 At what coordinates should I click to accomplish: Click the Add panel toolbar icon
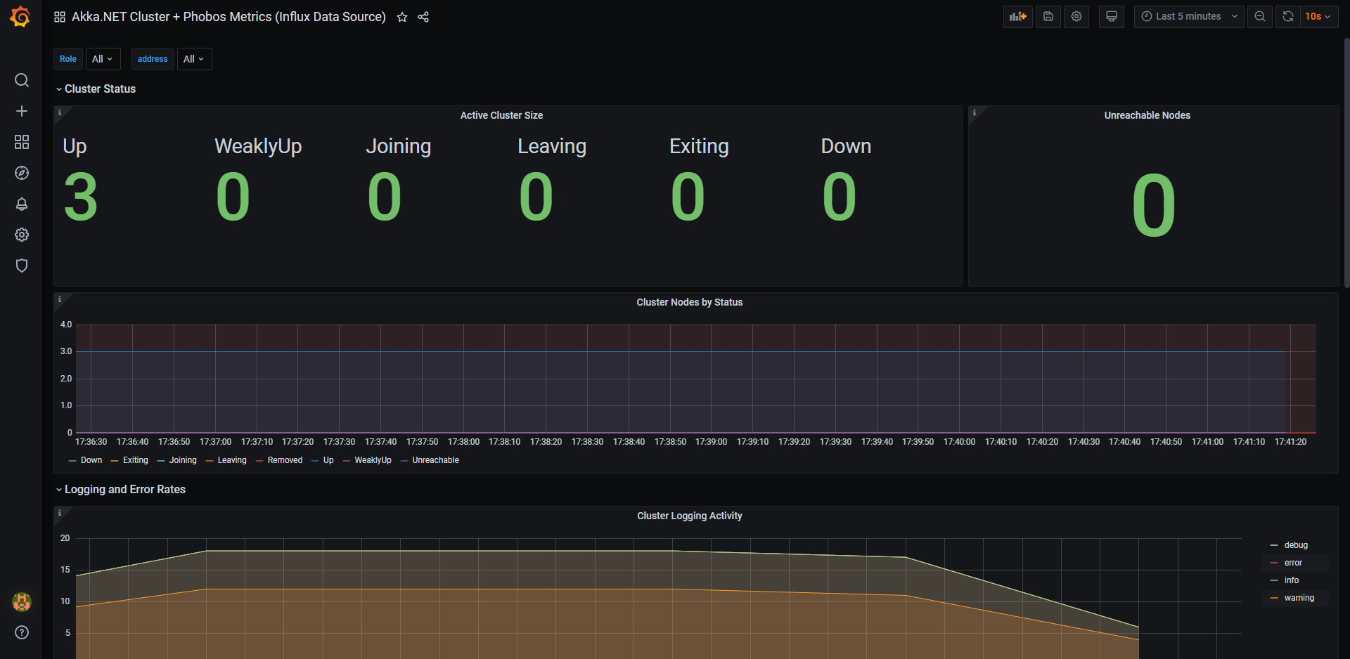coord(1017,17)
